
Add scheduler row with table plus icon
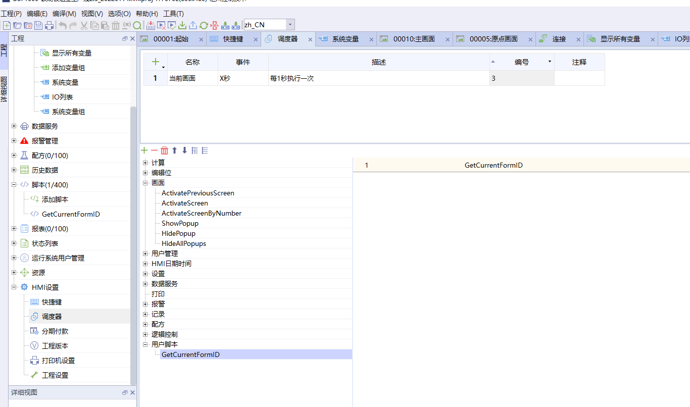tap(156, 62)
